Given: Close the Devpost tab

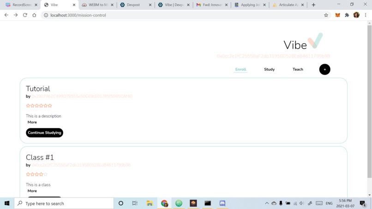Looking at the screenshot, I should point(150,5).
